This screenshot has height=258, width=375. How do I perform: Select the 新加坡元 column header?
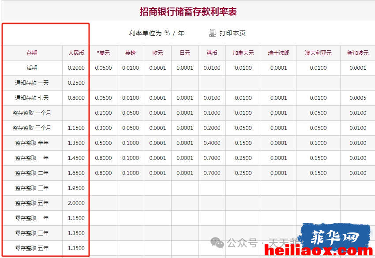pyautogui.click(x=358, y=53)
